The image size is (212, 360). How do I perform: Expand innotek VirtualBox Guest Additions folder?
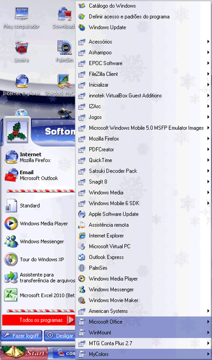tap(143, 95)
